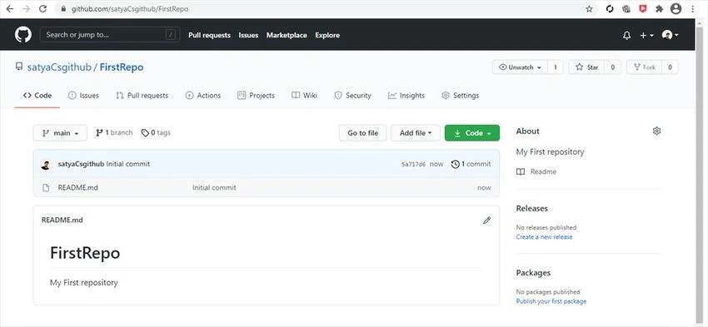The height and width of the screenshot is (327, 708).
Task: View the 1 commit history link
Action: point(471,164)
